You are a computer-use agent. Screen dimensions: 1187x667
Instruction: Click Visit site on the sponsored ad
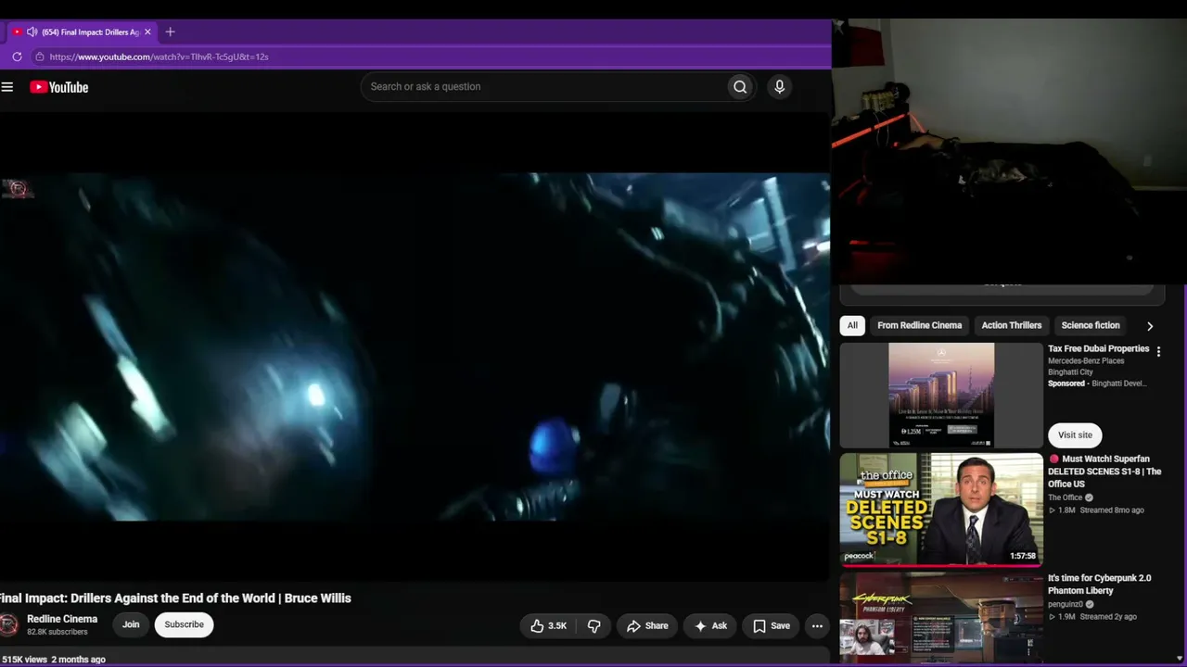coord(1075,435)
